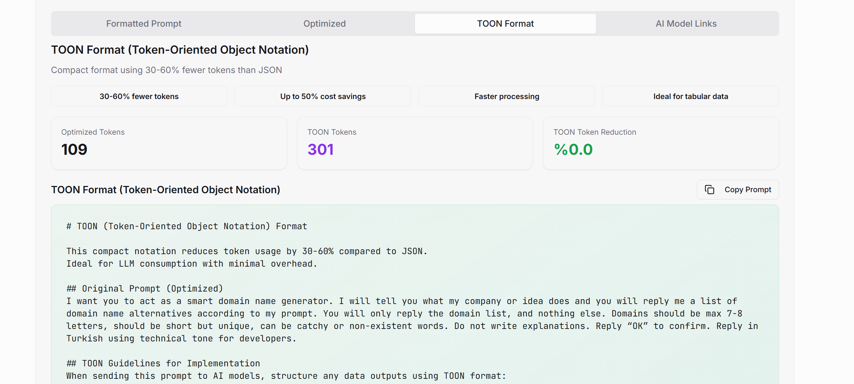This screenshot has height=384, width=854.
Task: Open the Optimized tab
Action: click(324, 24)
